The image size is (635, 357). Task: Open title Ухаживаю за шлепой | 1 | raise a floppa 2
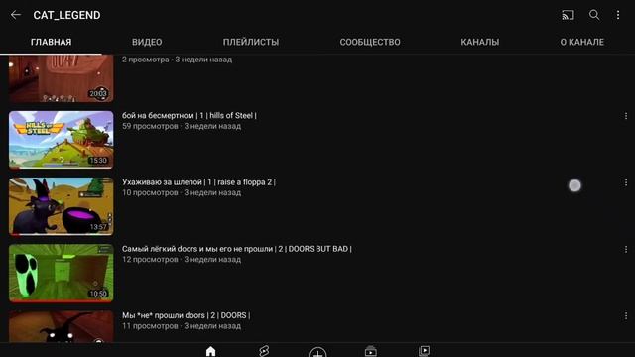pos(198,182)
